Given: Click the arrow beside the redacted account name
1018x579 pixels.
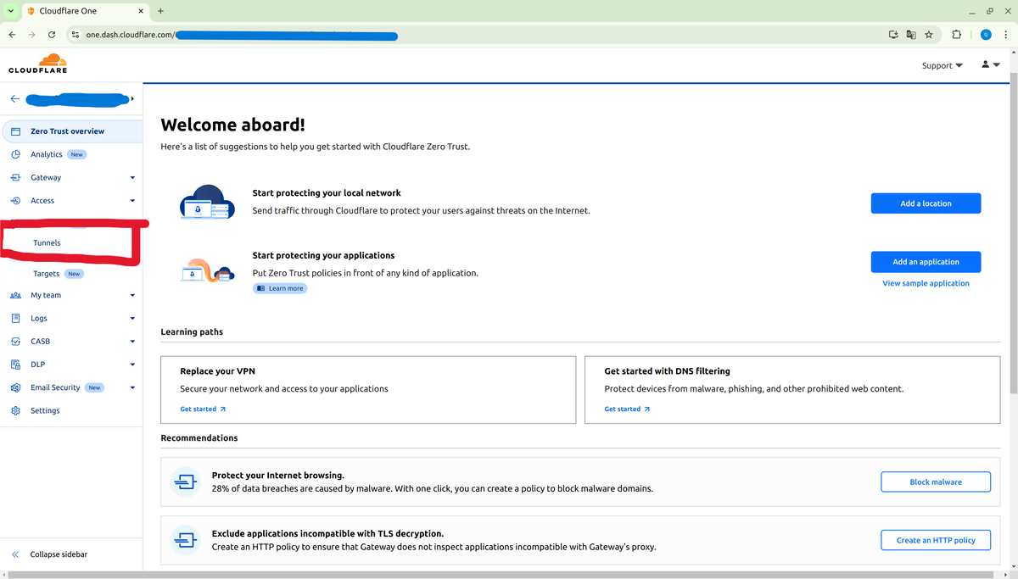Looking at the screenshot, I should (x=132, y=99).
